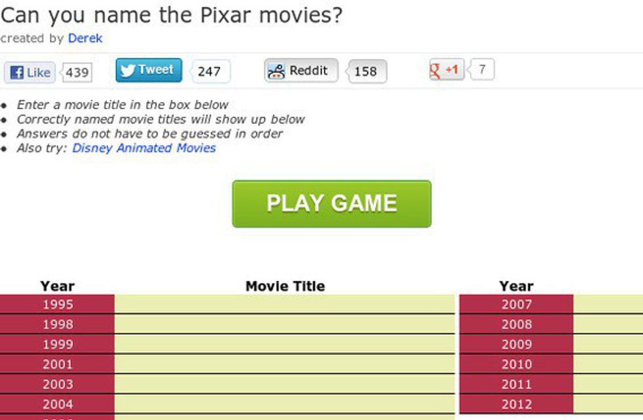643x420 pixels.
Task: Open creator Derek's profile link
Action: pyautogui.click(x=85, y=38)
